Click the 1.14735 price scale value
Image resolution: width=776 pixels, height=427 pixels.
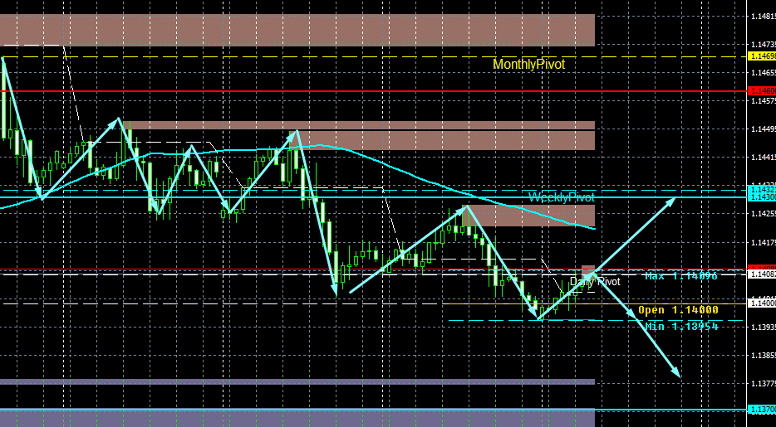pos(763,45)
